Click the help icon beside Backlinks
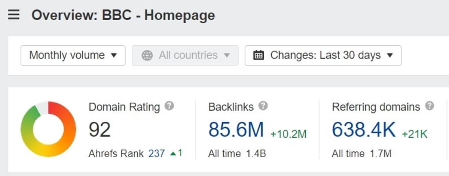This screenshot has width=449, height=176. tap(263, 106)
